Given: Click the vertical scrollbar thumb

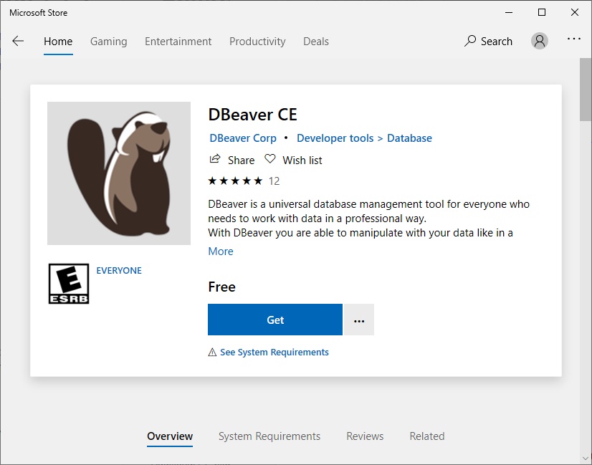Looking at the screenshot, I should click(x=586, y=90).
